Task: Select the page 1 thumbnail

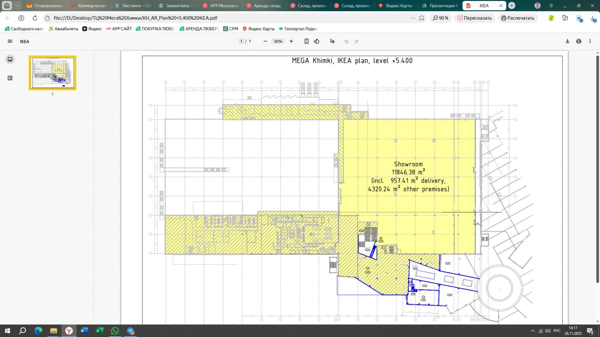Action: pyautogui.click(x=52, y=73)
